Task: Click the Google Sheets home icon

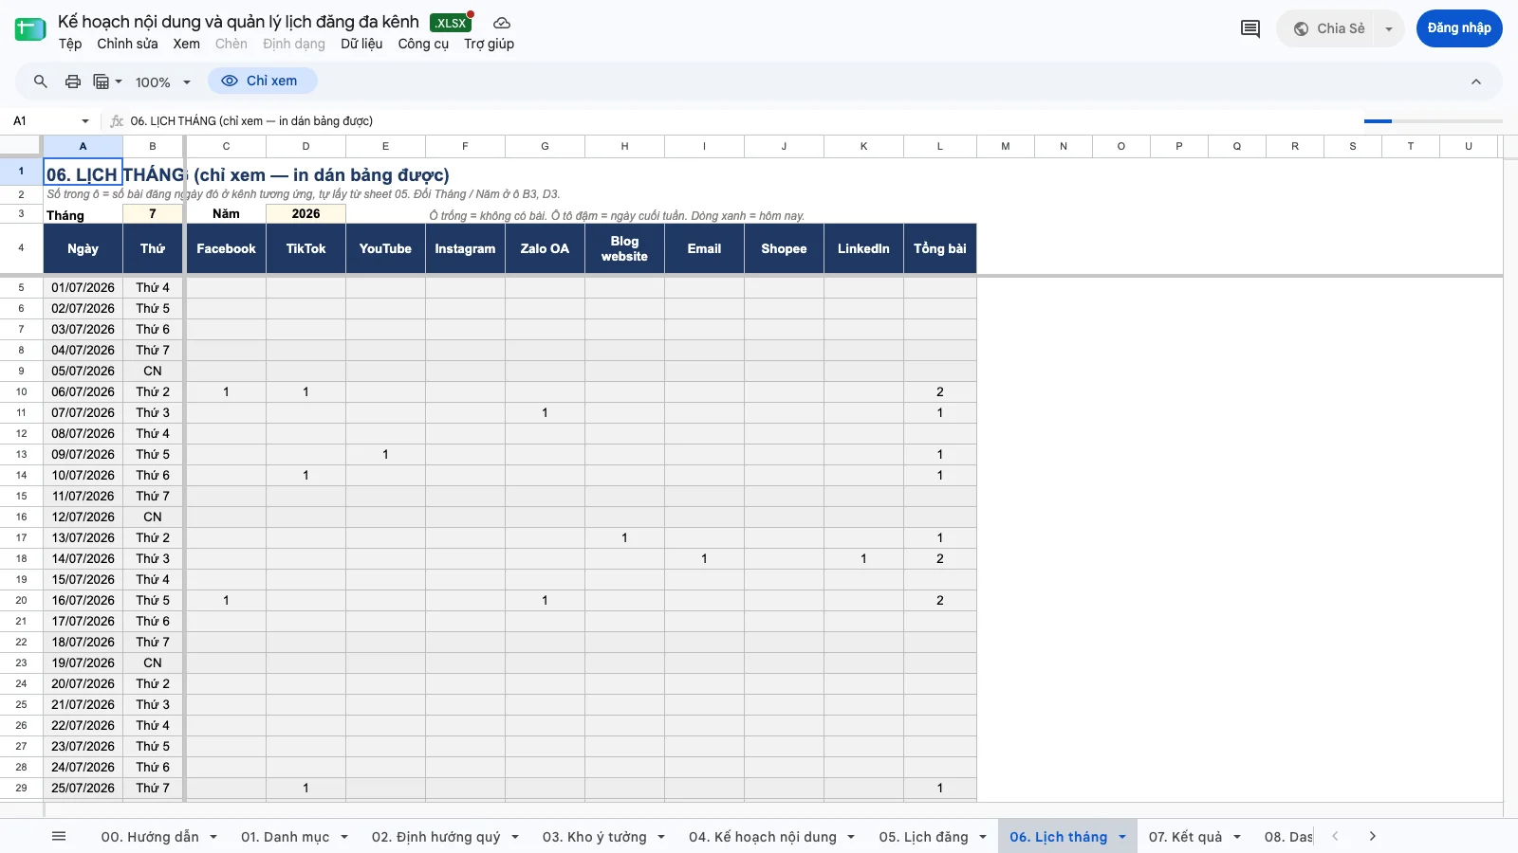Action: [30, 29]
